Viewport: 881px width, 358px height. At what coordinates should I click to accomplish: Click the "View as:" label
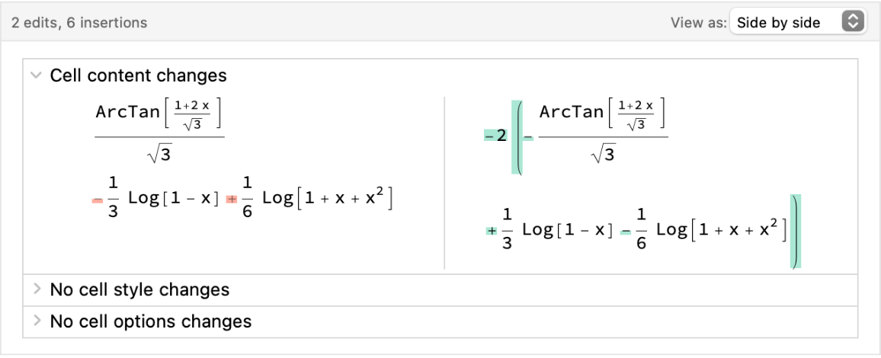coord(698,23)
